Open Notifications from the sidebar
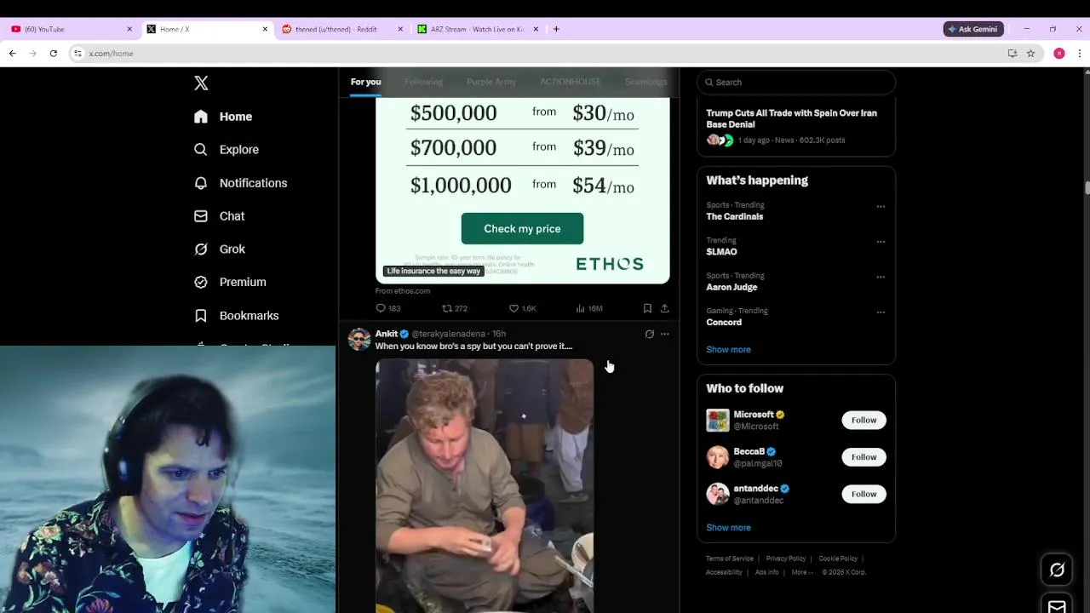Screen dimensions: 1090x613 241,183
